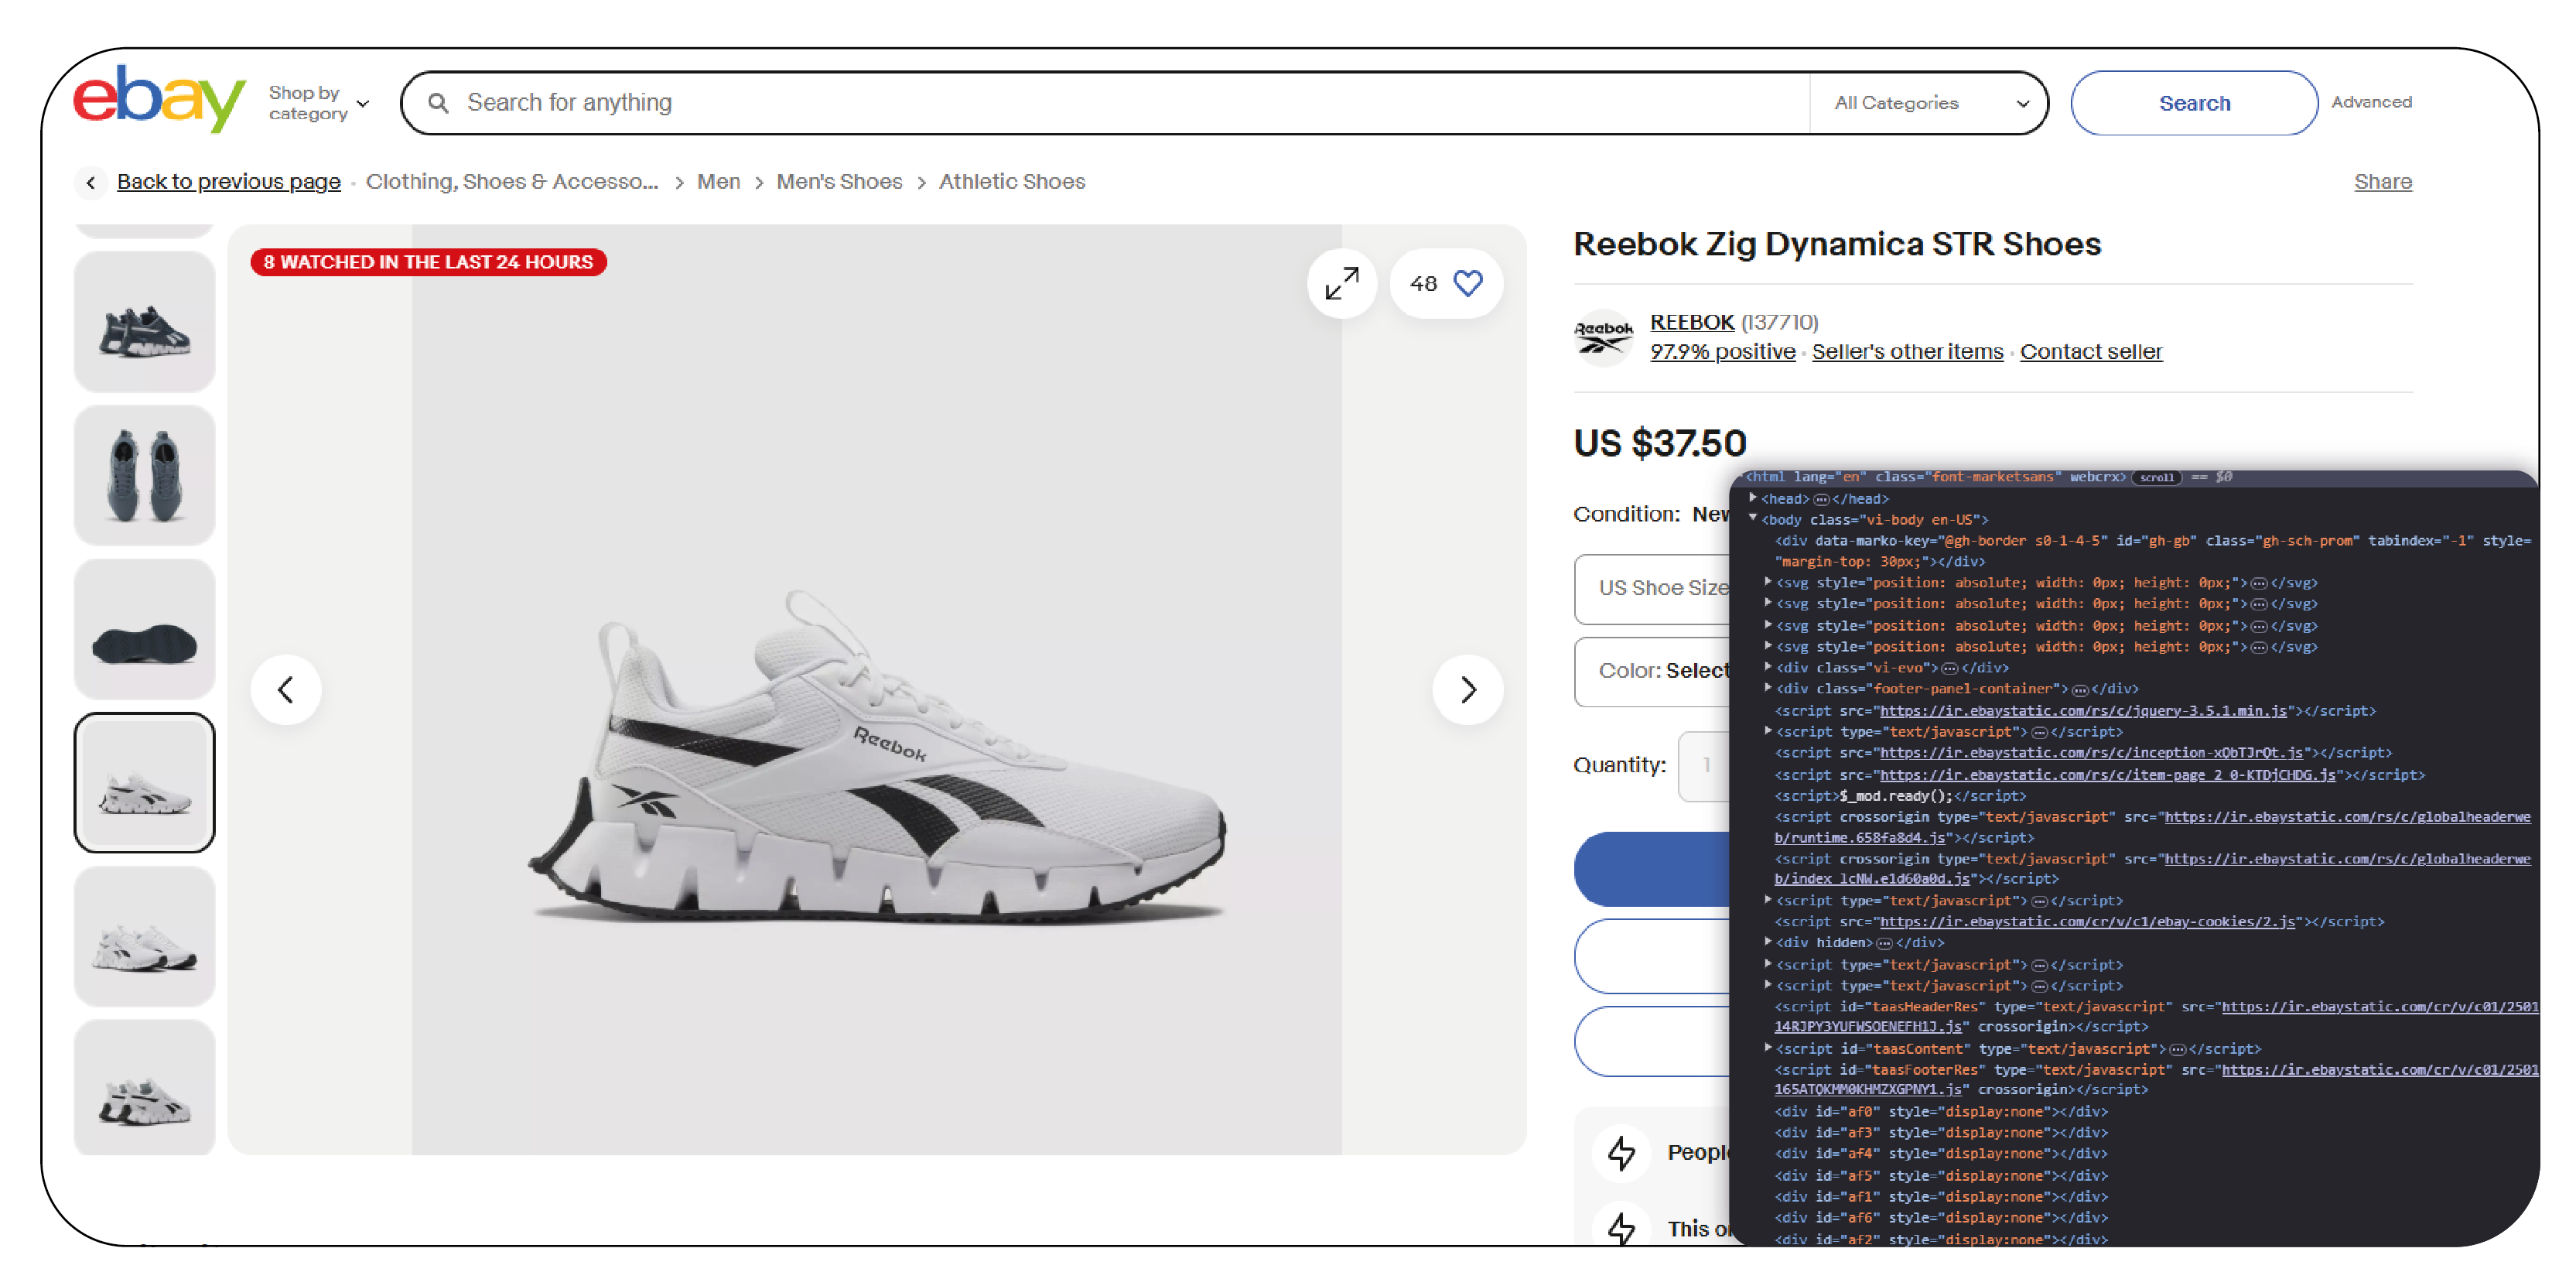This screenshot has height=1279, width=2576.
Task: Click the Seller's other items link
Action: tap(1909, 352)
